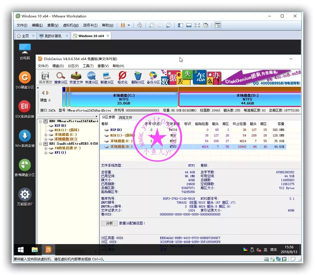
Task: Select 本地磁盘(C:) row in table
Action: pos(193,141)
